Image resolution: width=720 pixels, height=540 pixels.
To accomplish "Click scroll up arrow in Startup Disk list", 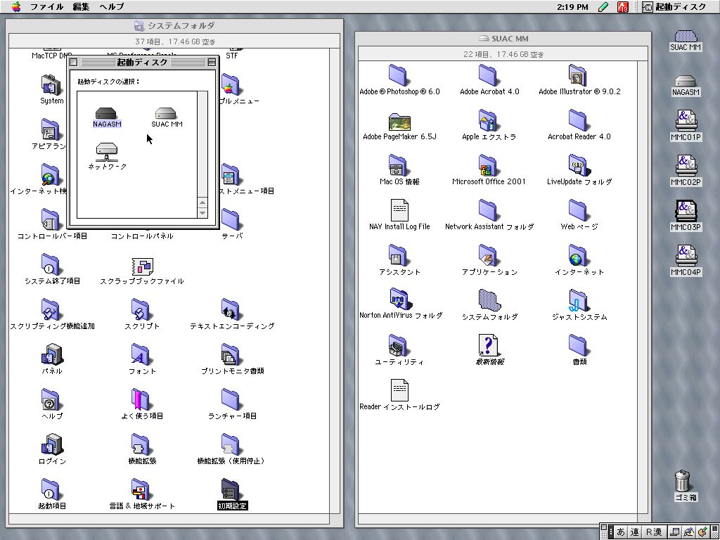I will pyautogui.click(x=202, y=202).
